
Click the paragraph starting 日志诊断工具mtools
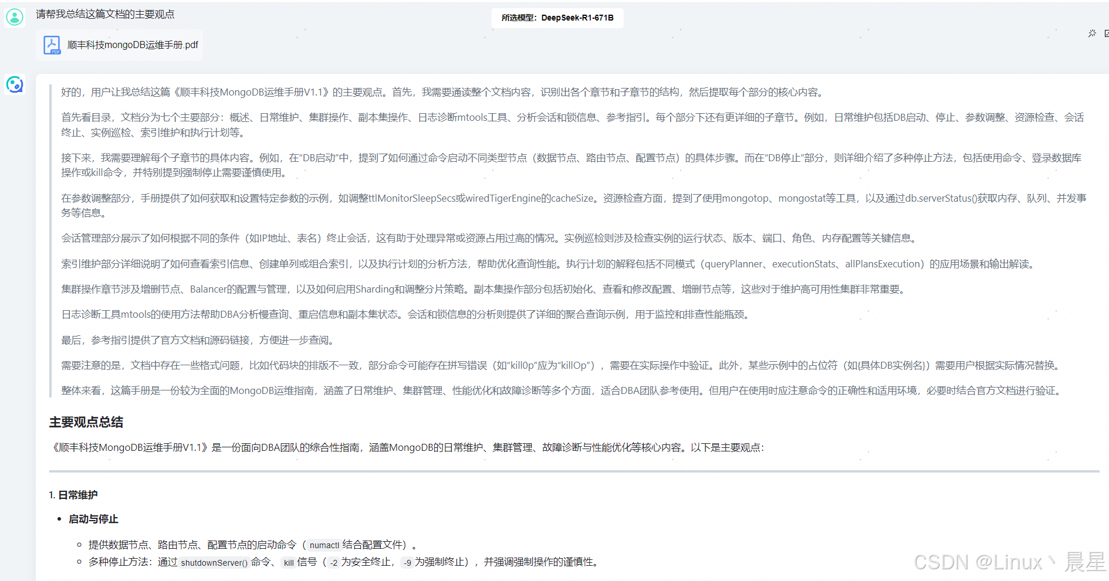406,314
